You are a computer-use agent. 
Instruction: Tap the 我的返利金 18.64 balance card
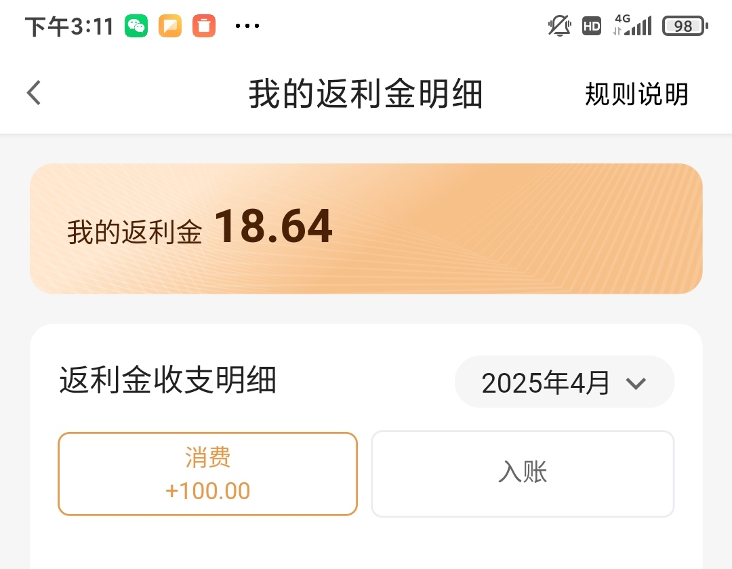366,229
